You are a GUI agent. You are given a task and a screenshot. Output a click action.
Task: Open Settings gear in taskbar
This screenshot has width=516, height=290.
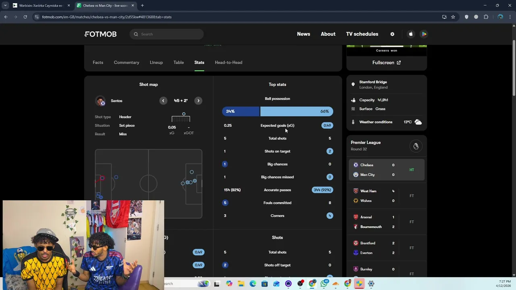[371, 284]
